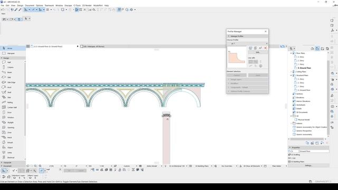338x190 pixels.
Task: Click the Undo icon in toolbar
Action: [3, 9]
